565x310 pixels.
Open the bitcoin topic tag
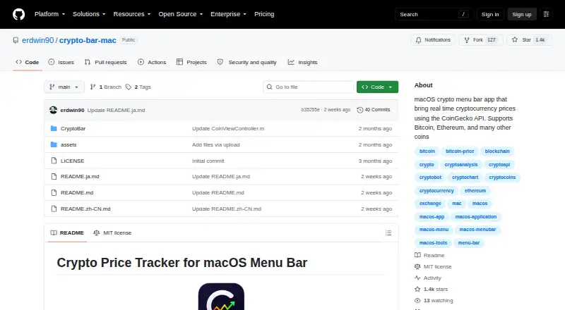click(x=427, y=151)
